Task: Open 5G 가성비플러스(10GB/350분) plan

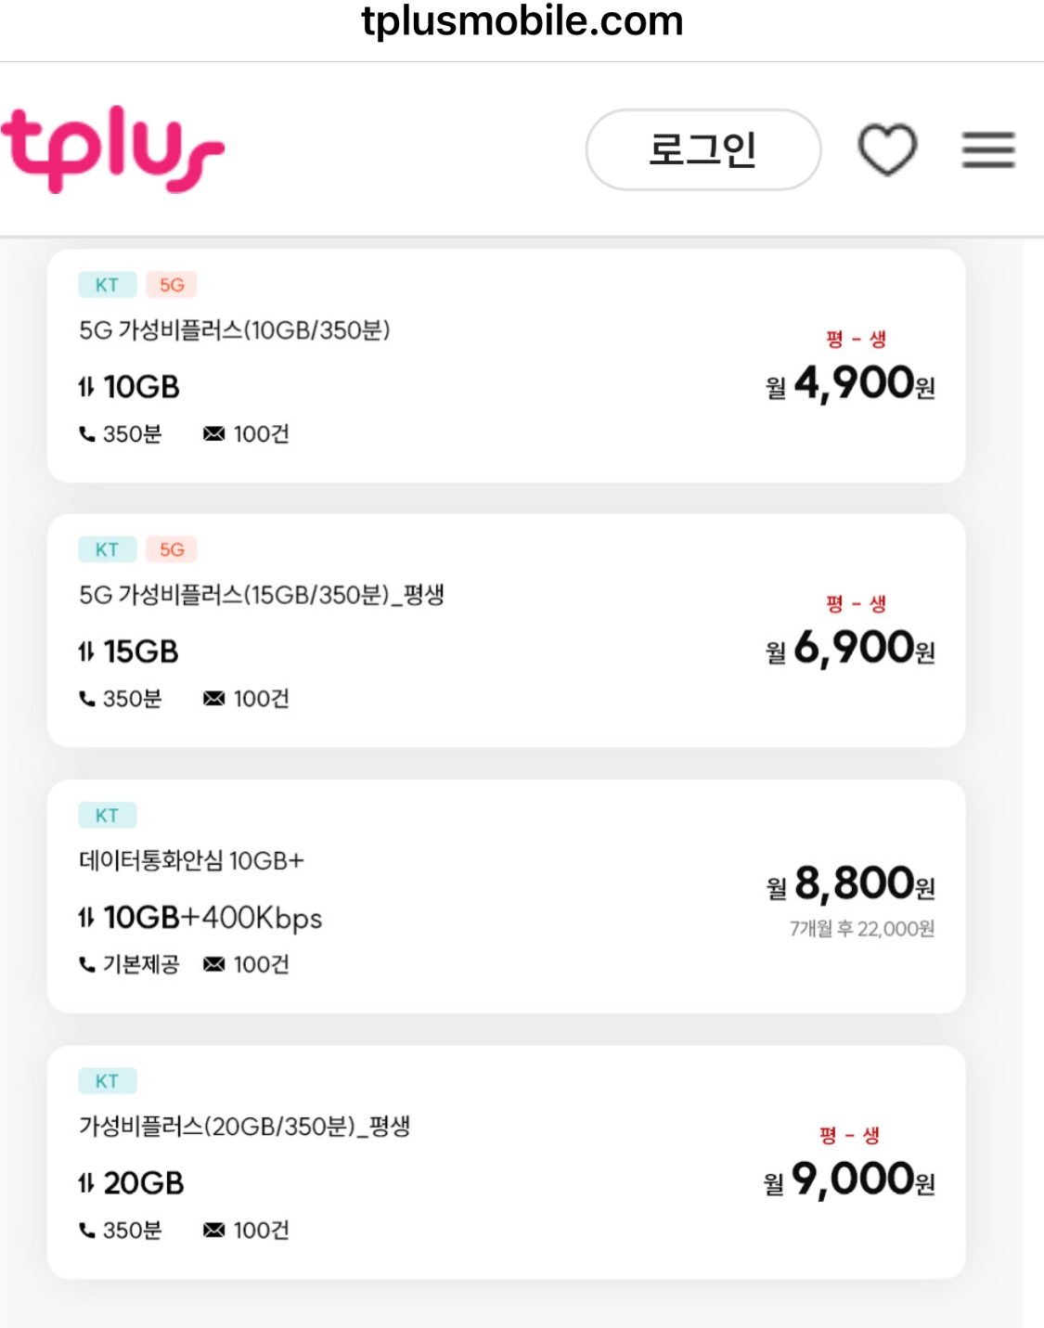Action: click(235, 330)
